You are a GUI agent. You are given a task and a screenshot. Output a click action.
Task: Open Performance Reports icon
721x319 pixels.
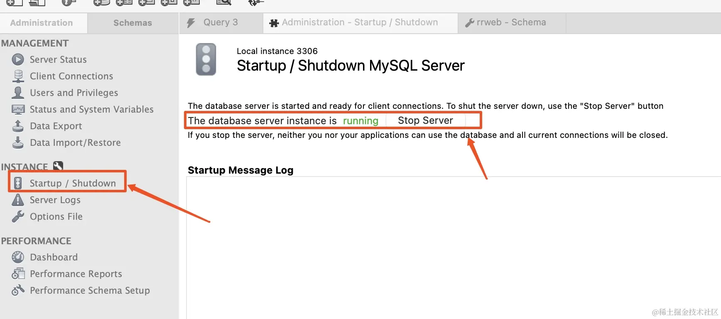(x=18, y=274)
